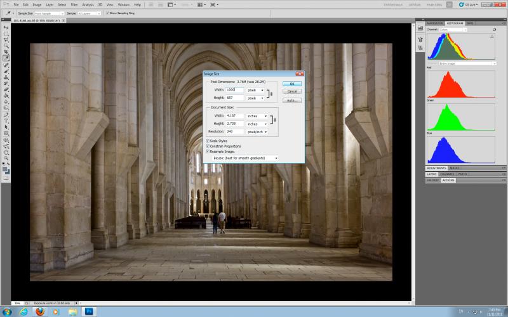The height and width of the screenshot is (317, 508).
Task: Switch to the Info panel tab
Action: tap(470, 23)
